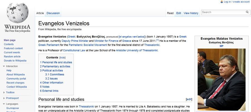Screen dimensions: 251x112
Task: Click the Wikipedia globe logo
Action: coord(17,14)
